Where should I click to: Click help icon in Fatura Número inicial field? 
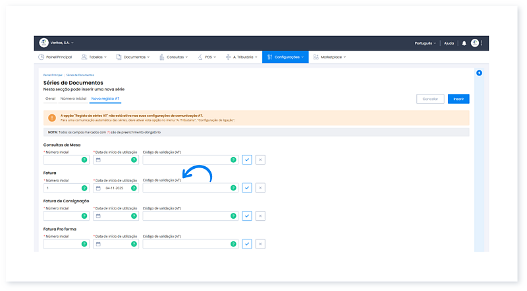(x=84, y=188)
